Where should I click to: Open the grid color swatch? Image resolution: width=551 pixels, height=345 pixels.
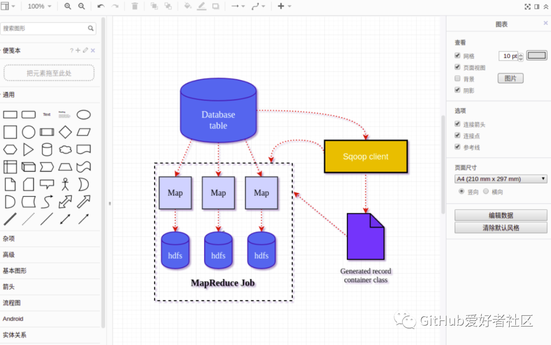click(x=537, y=55)
